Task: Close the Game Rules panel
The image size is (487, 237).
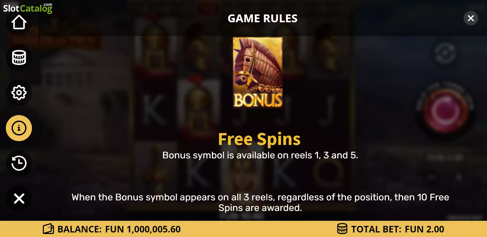Action: click(x=471, y=18)
